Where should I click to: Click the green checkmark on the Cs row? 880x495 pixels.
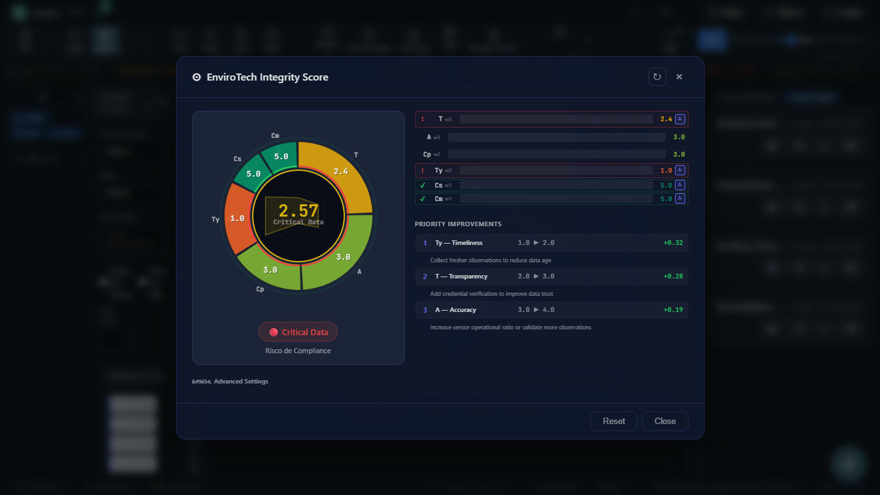pos(423,185)
